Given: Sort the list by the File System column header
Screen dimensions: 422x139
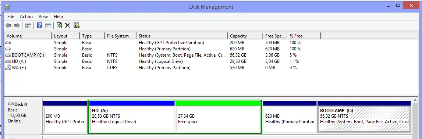Looking at the screenshot, I should (121, 36).
